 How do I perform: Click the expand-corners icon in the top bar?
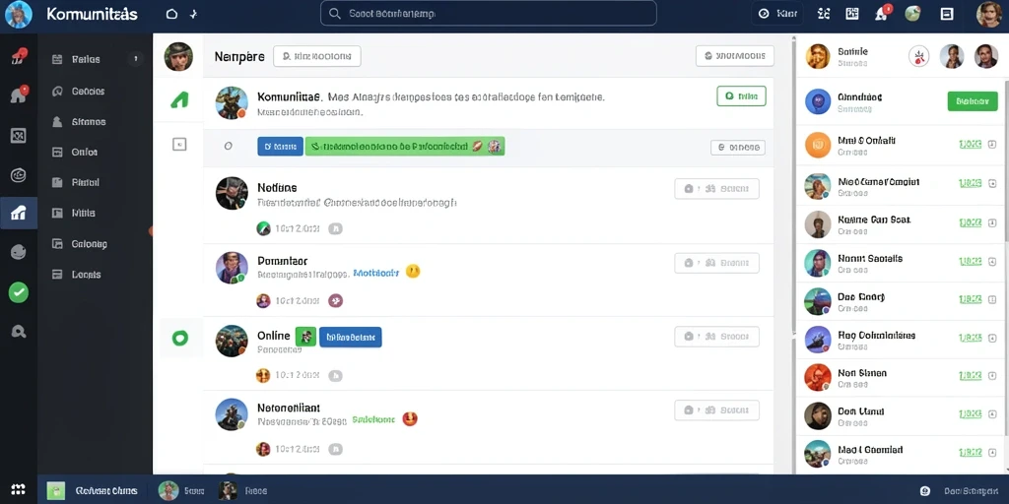(823, 14)
